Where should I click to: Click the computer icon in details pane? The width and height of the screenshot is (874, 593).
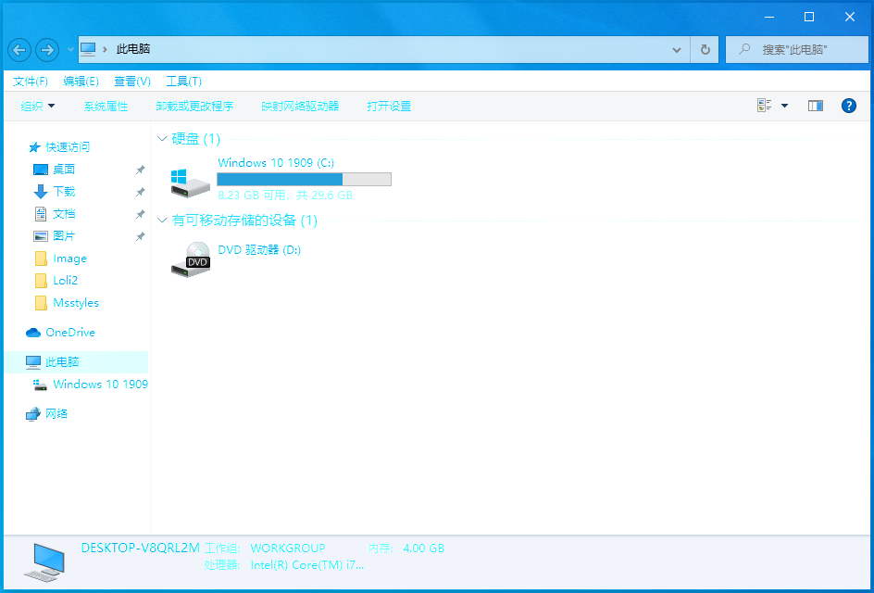point(45,561)
